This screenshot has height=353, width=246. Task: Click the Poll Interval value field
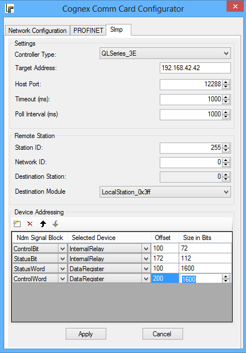191,114
